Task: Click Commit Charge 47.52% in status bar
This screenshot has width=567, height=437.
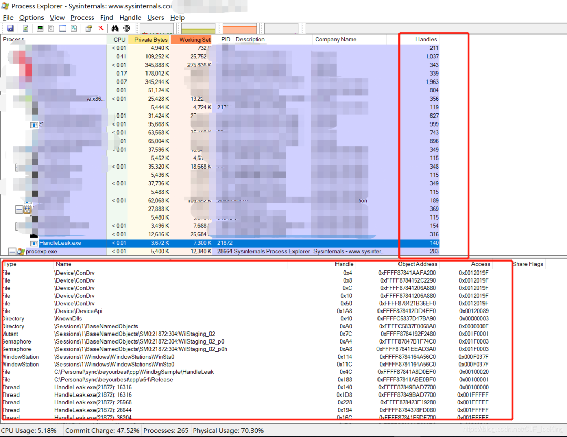Action: coord(102,431)
